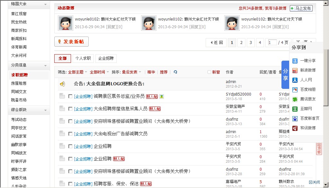
Task: Check the box for 招聘客服、保安、保洁
Action: [x=70, y=184]
